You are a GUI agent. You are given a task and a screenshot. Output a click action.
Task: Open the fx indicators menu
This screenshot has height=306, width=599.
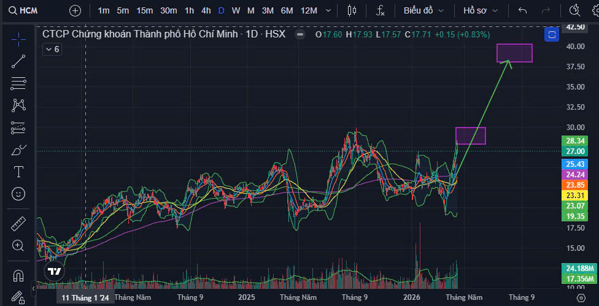pos(381,10)
